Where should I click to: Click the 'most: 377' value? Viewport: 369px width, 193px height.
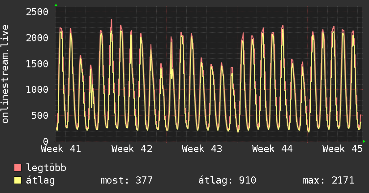127,180
